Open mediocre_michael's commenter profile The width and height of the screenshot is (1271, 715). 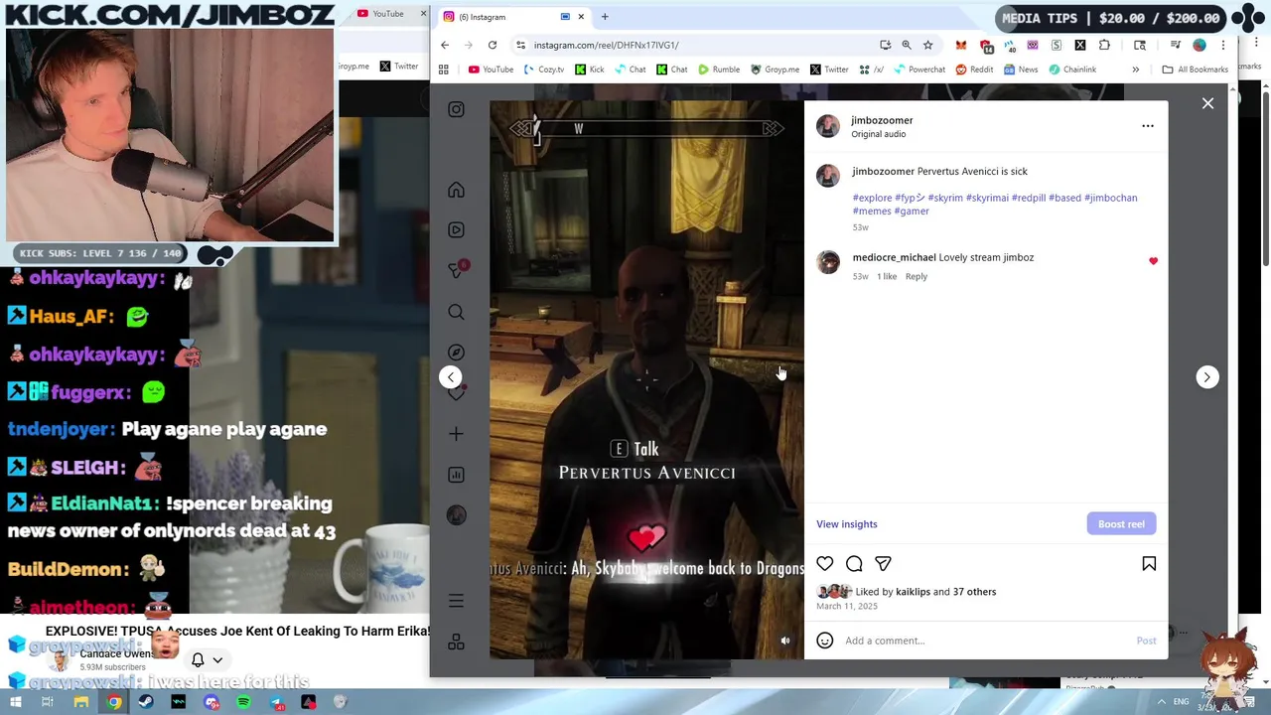(894, 257)
